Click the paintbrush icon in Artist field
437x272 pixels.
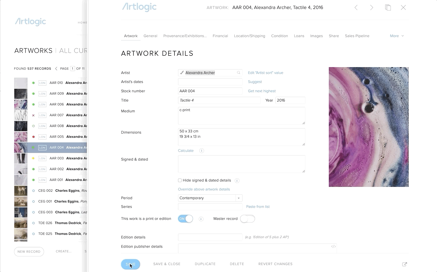tap(182, 72)
